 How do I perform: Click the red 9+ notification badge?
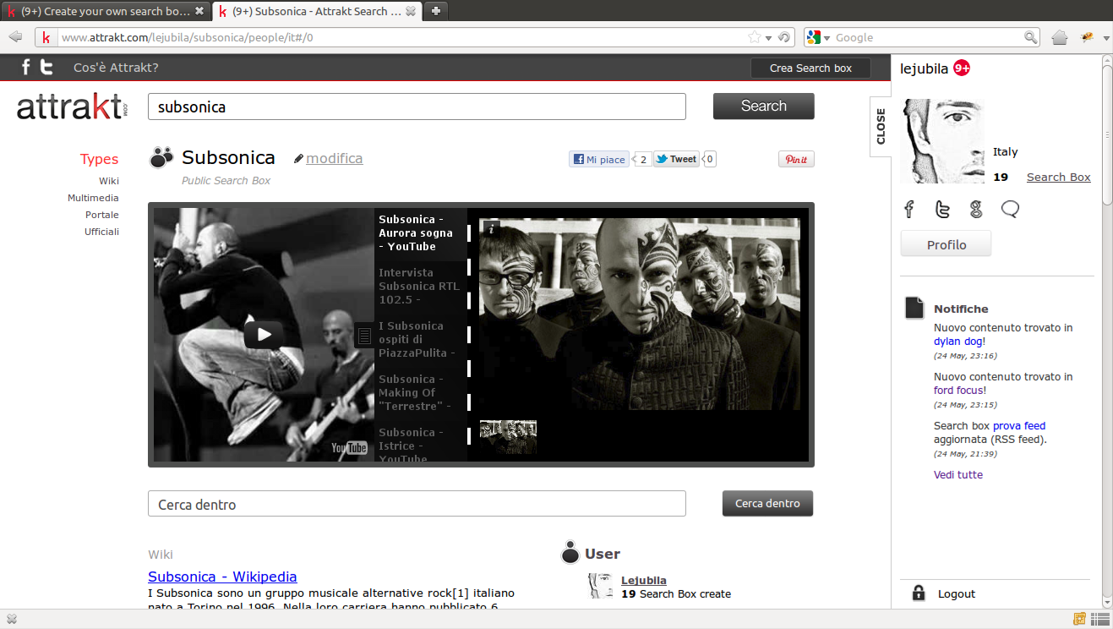coord(962,68)
